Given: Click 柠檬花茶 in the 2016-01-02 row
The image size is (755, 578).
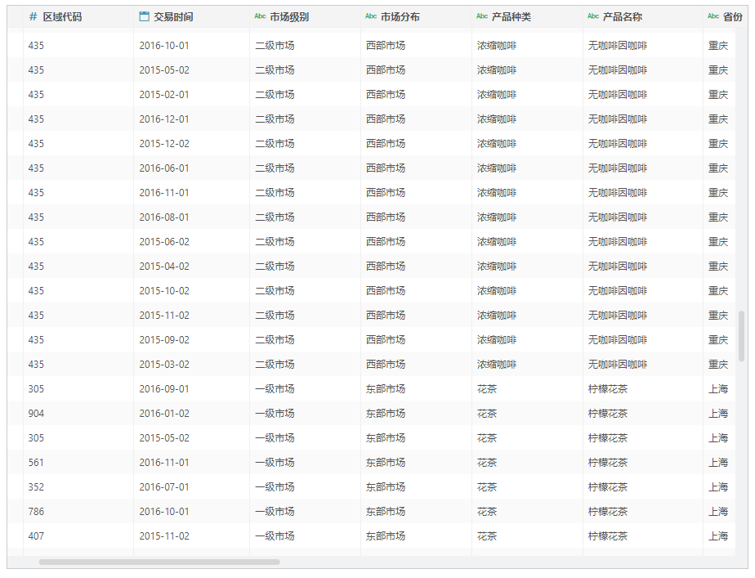Looking at the screenshot, I should [x=608, y=414].
